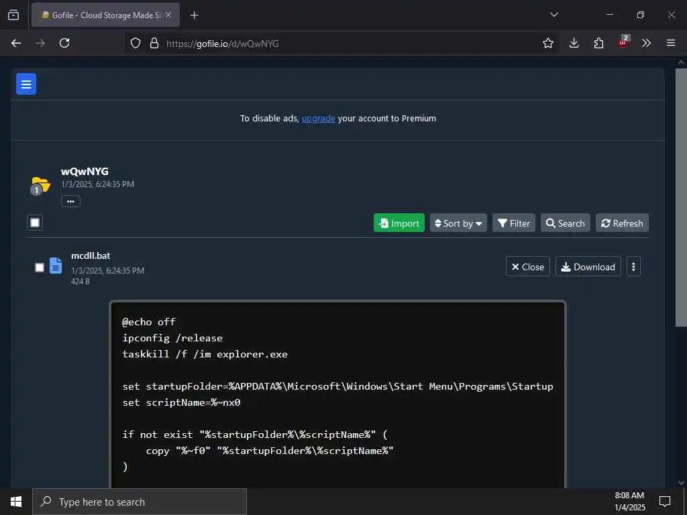Click the 424 B file size text
The image size is (687, 515).
tap(81, 281)
